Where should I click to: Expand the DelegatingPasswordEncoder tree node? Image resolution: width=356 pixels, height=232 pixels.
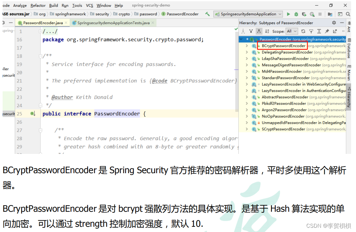pos(247,52)
